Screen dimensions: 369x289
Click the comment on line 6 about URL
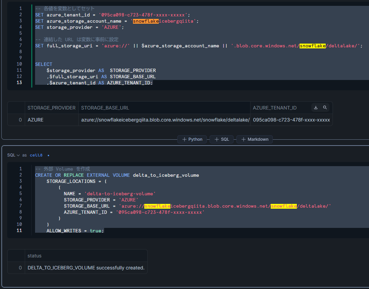[77, 39]
